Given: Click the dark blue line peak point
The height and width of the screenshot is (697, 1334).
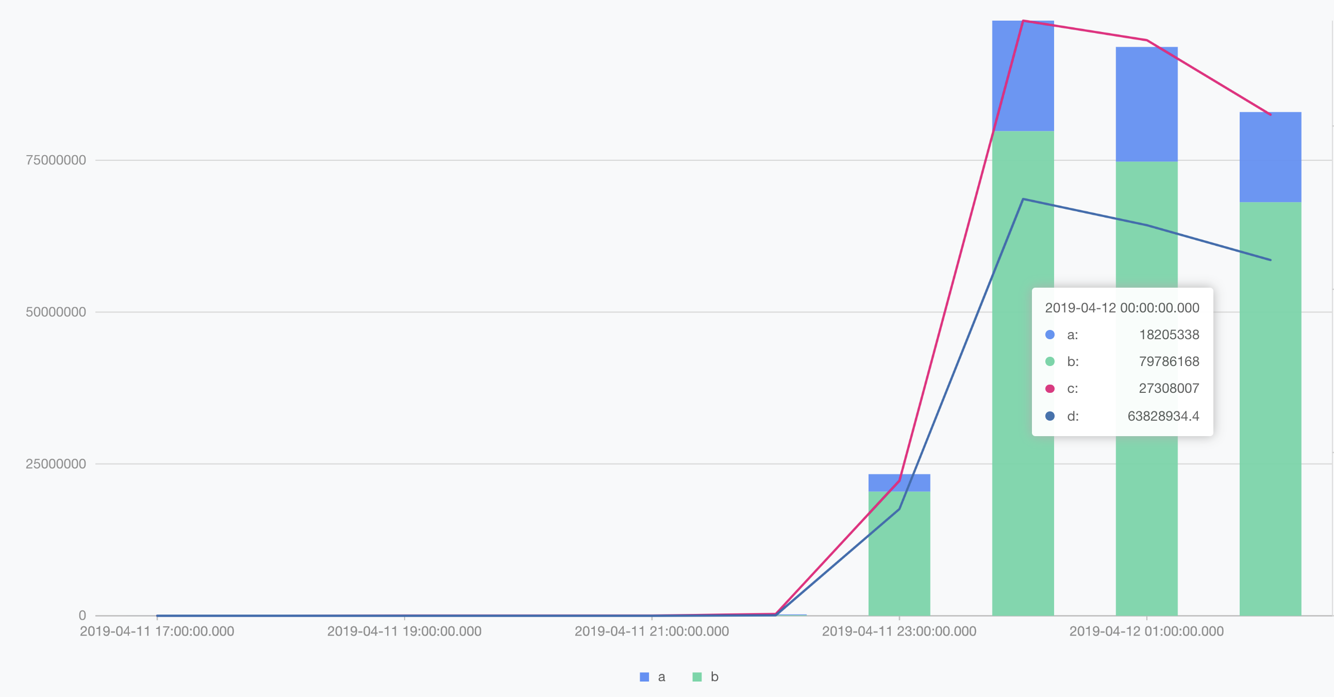Looking at the screenshot, I should 1023,199.
